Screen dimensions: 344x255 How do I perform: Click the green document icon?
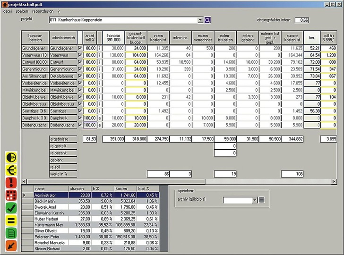[10, 233]
